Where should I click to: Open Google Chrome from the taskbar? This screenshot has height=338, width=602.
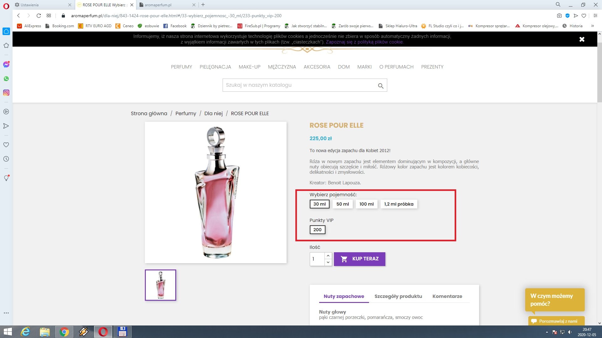coord(64,332)
